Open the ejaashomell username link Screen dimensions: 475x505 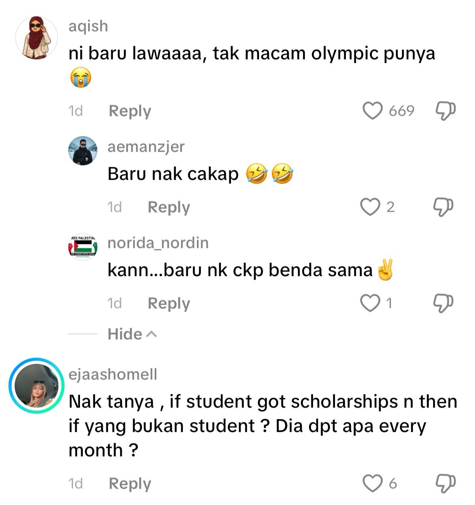click(113, 374)
